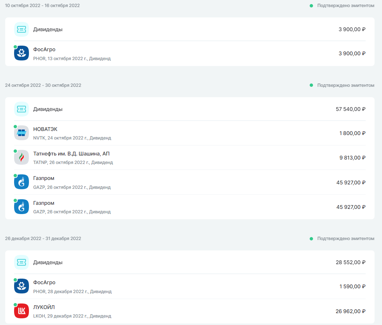Click the НОВАТЭК company logo
This screenshot has height=325, width=382.
22,133
